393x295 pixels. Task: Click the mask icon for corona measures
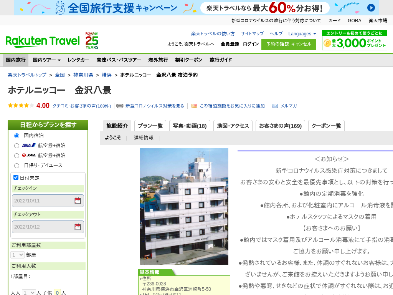point(120,106)
